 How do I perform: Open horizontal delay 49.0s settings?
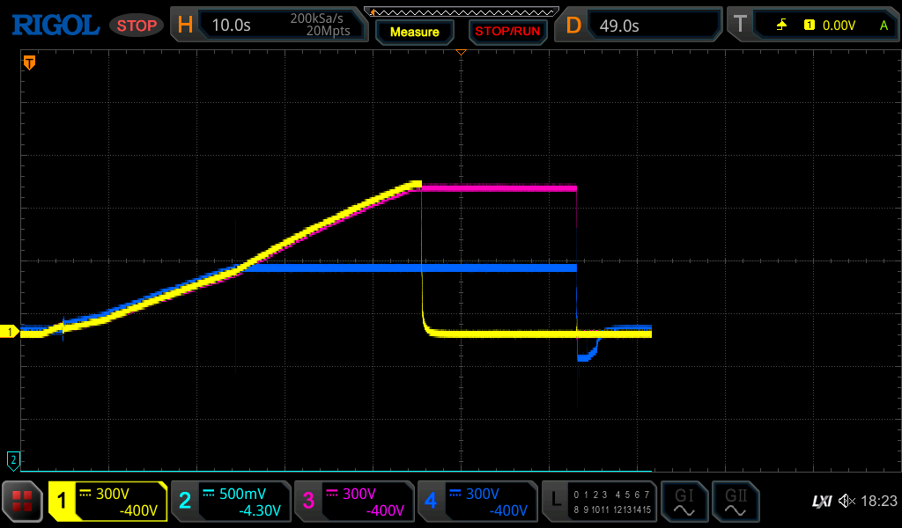pos(639,26)
